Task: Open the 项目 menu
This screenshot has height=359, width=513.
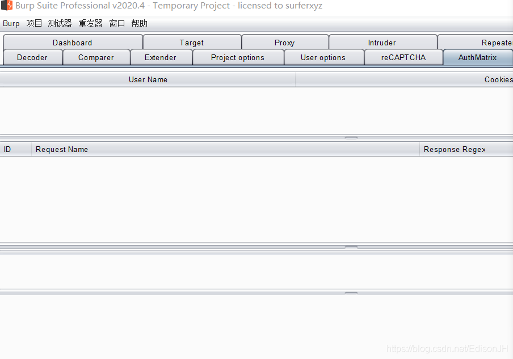Action: tap(33, 23)
